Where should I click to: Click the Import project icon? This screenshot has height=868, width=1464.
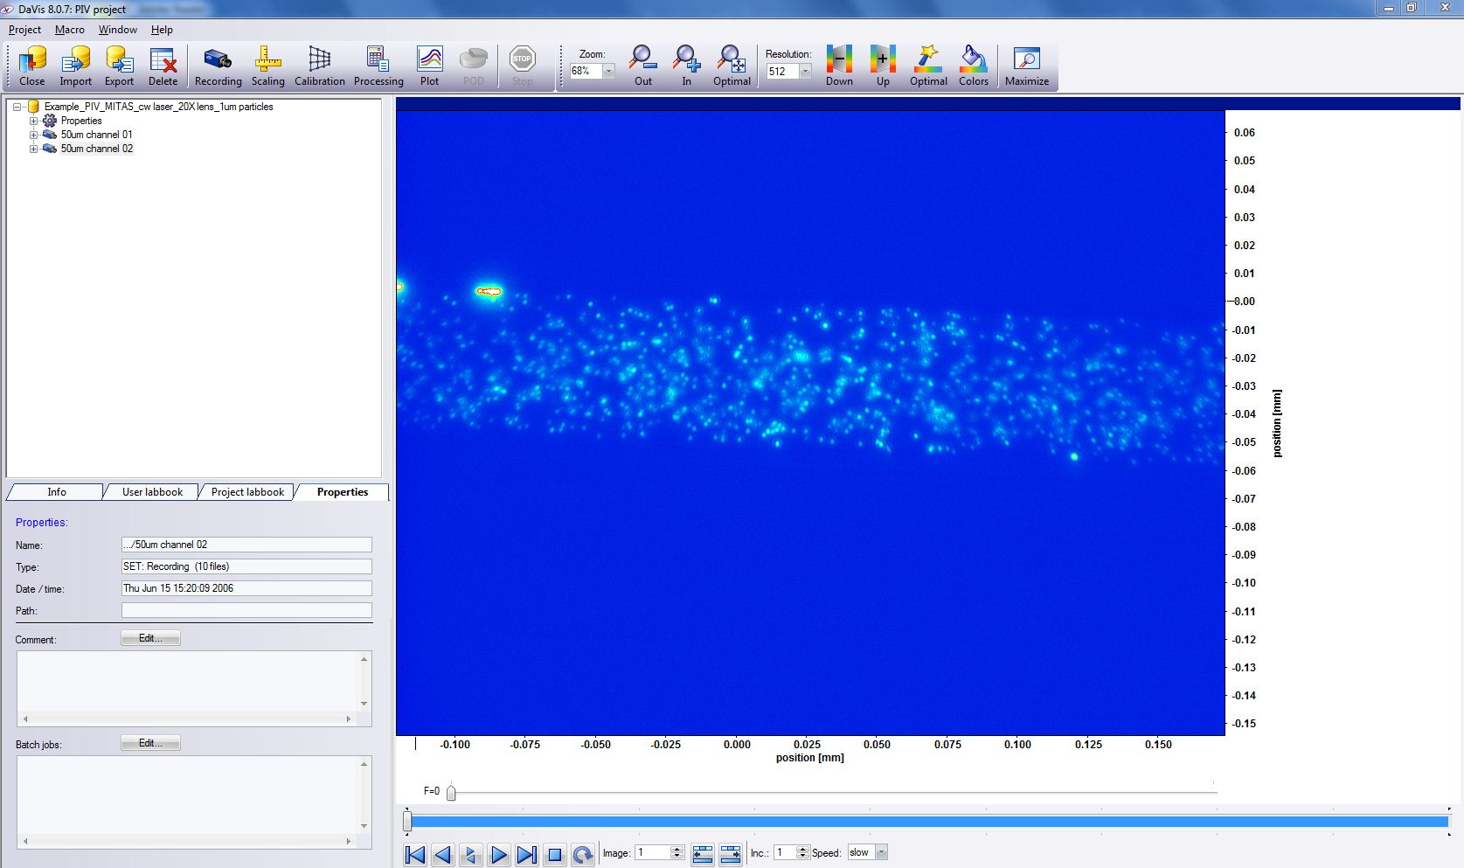point(75,67)
